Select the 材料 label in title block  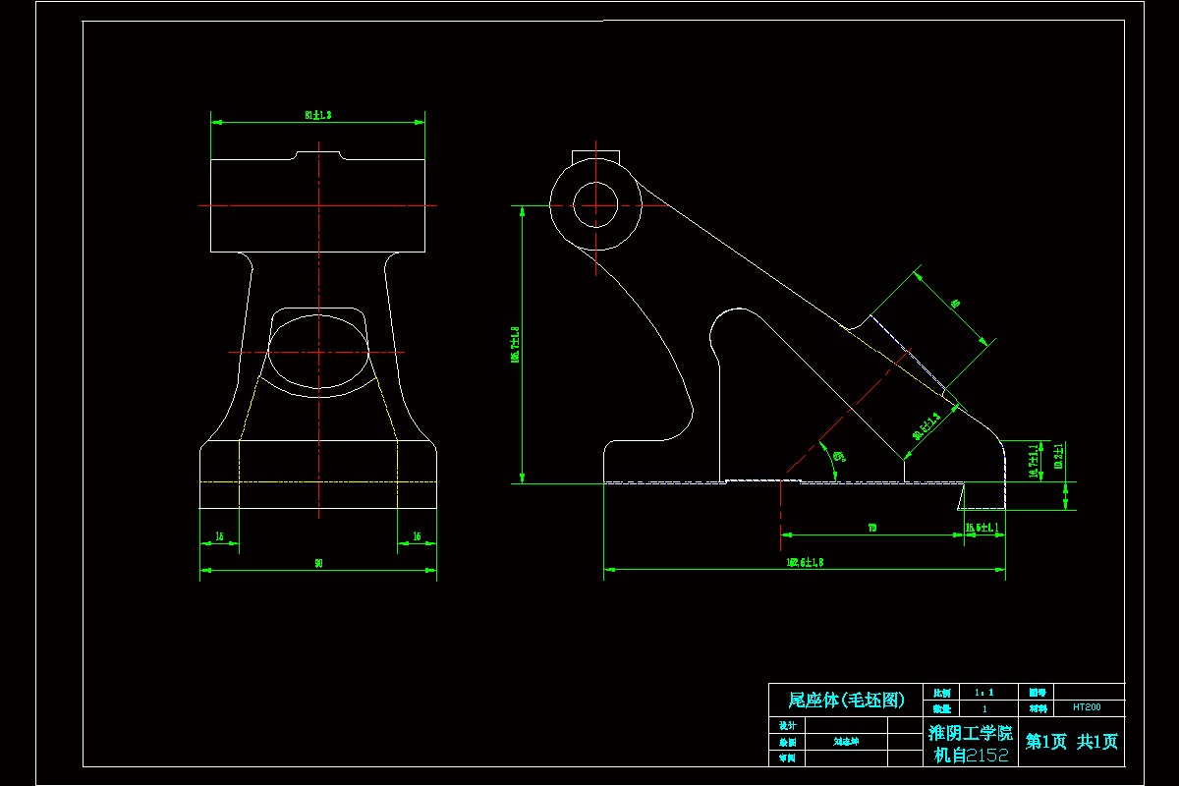coord(1038,707)
